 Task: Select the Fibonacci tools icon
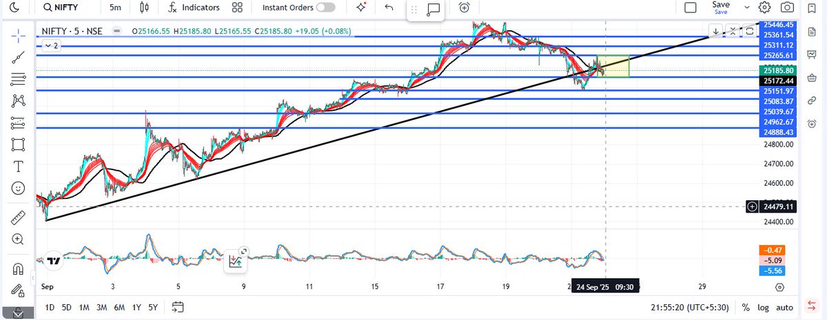tap(18, 79)
